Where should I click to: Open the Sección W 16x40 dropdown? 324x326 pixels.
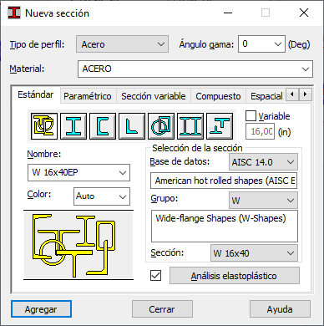[254, 253]
